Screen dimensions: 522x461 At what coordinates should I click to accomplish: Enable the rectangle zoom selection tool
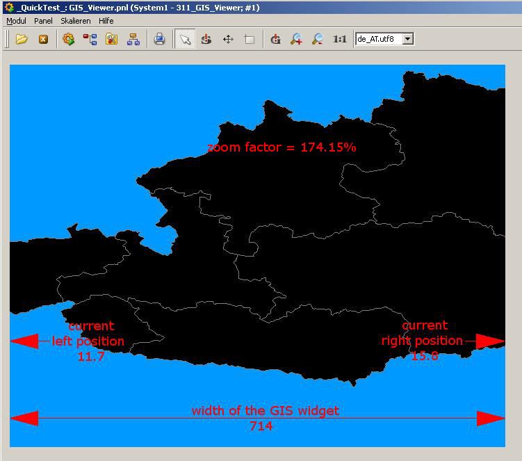tap(250, 39)
